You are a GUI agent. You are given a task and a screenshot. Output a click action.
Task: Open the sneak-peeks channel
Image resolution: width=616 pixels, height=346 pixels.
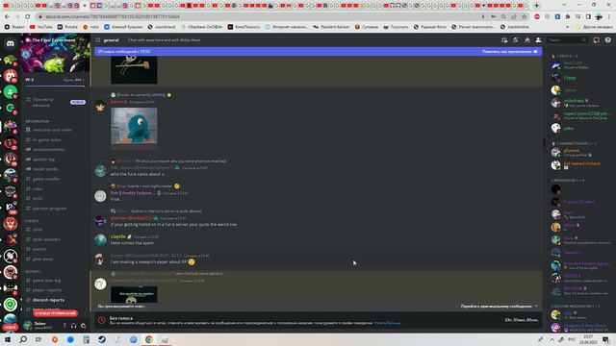click(x=45, y=169)
